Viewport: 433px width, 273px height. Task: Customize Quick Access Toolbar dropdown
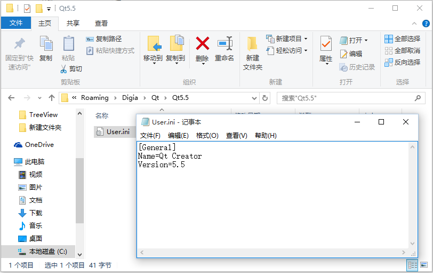pyautogui.click(x=49, y=9)
